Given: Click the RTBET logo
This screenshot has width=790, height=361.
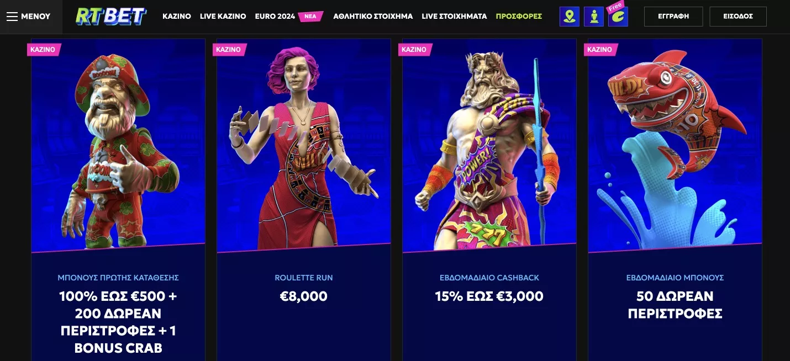Looking at the screenshot, I should pos(111,17).
